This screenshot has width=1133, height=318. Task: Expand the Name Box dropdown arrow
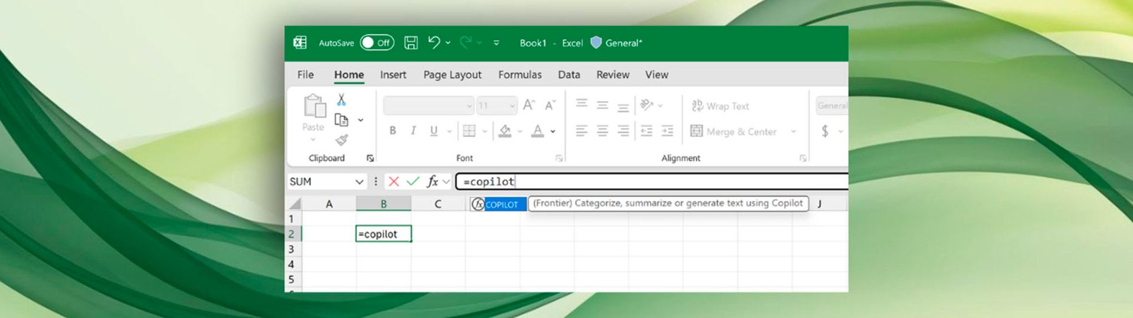coord(359,182)
